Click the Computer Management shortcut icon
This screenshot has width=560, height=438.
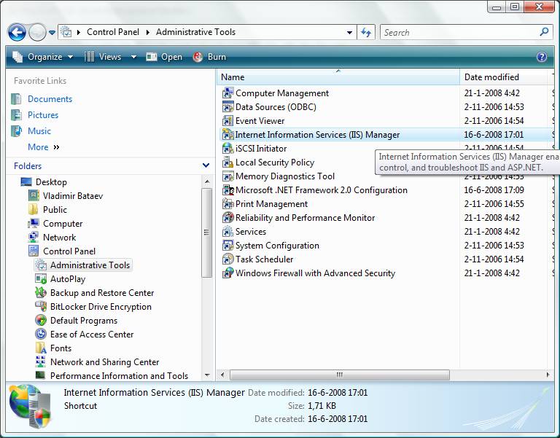pos(227,93)
